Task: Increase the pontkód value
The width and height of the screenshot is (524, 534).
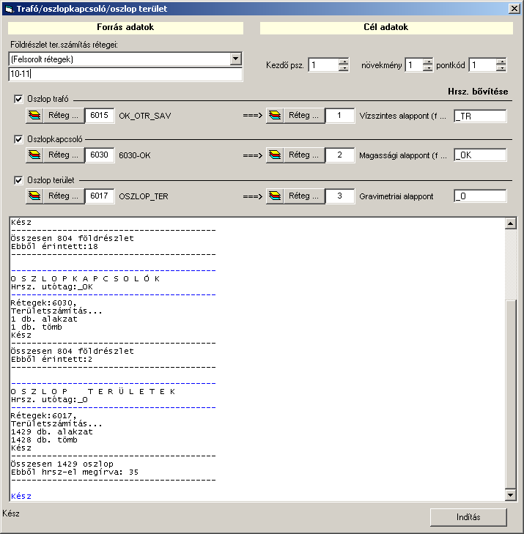Action: point(501,62)
